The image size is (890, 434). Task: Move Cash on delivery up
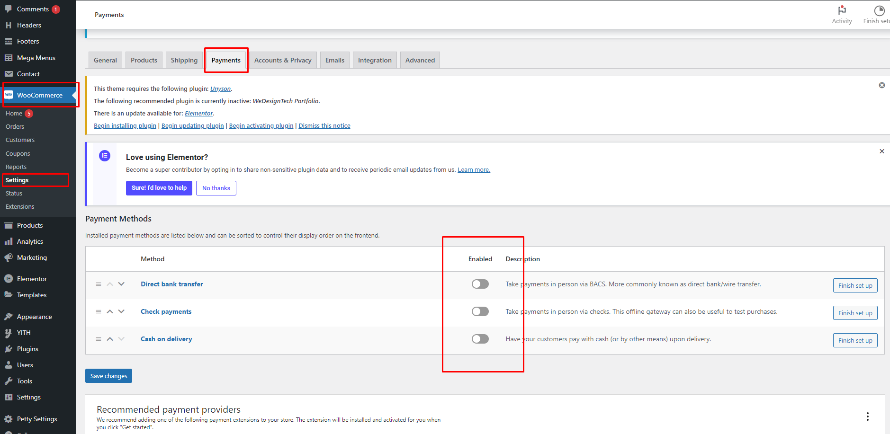[110, 339]
